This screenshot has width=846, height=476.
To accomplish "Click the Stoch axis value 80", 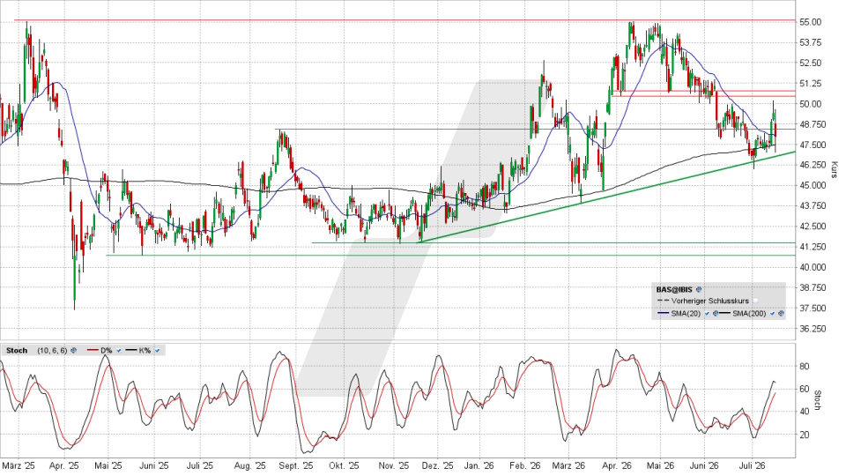I will [x=804, y=367].
